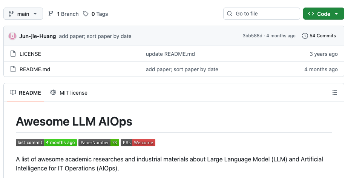The width and height of the screenshot is (345, 178).
Task: Open the LICENSE file
Action: 31,54
